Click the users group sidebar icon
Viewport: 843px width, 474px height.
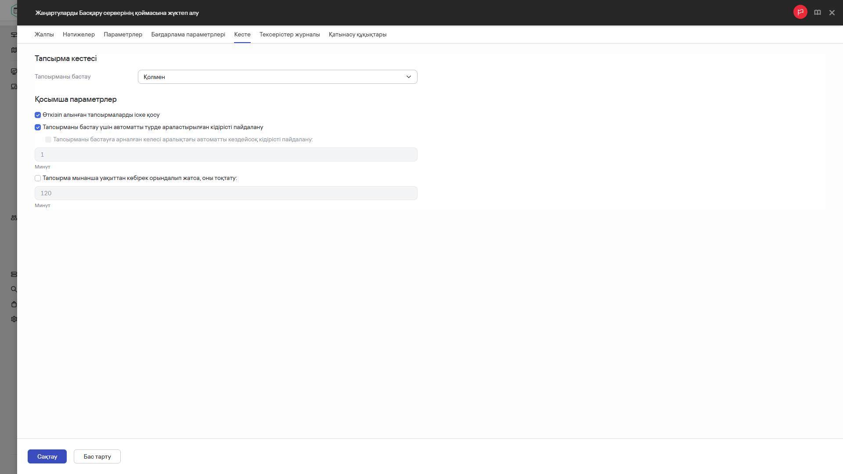pyautogui.click(x=14, y=218)
